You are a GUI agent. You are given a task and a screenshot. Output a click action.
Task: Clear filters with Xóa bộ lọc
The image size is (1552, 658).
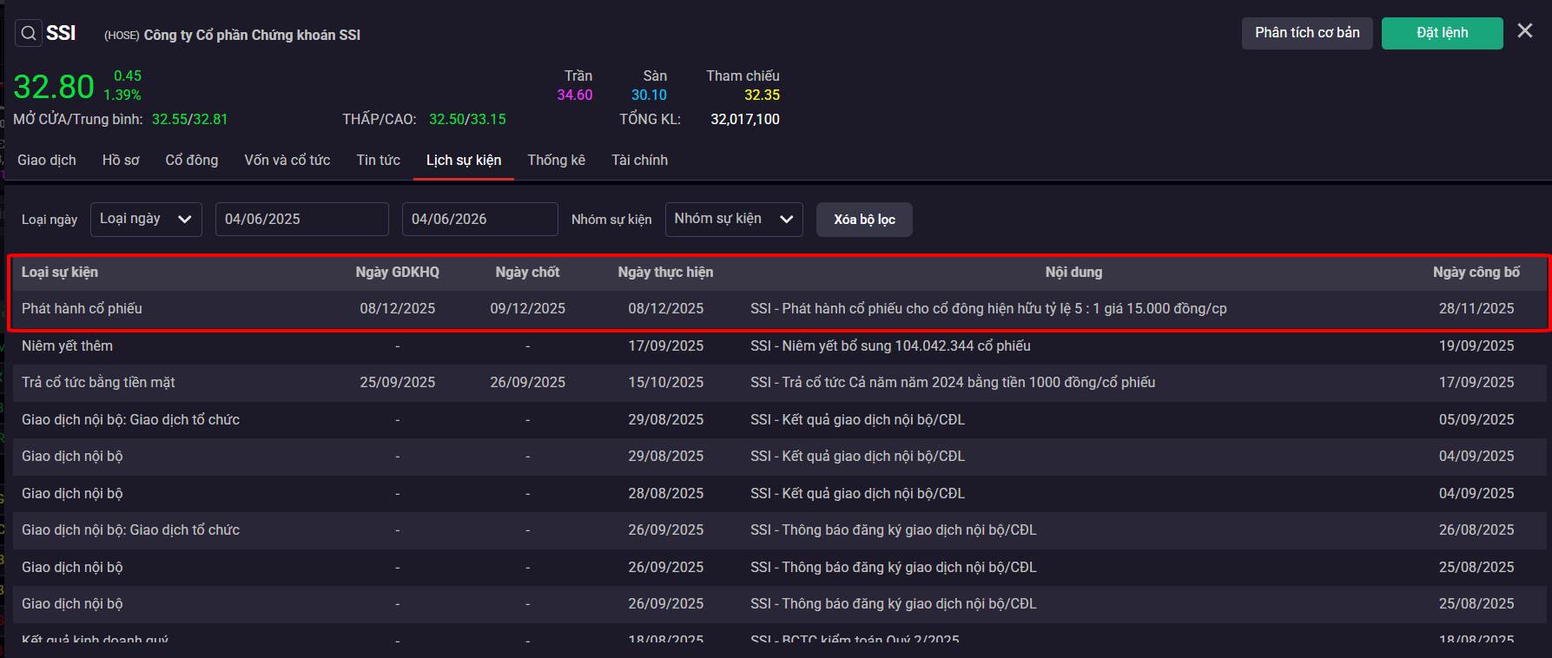(864, 220)
